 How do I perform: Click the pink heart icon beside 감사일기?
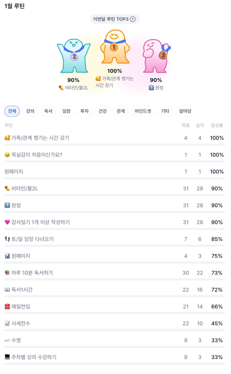pyautogui.click(x=7, y=222)
